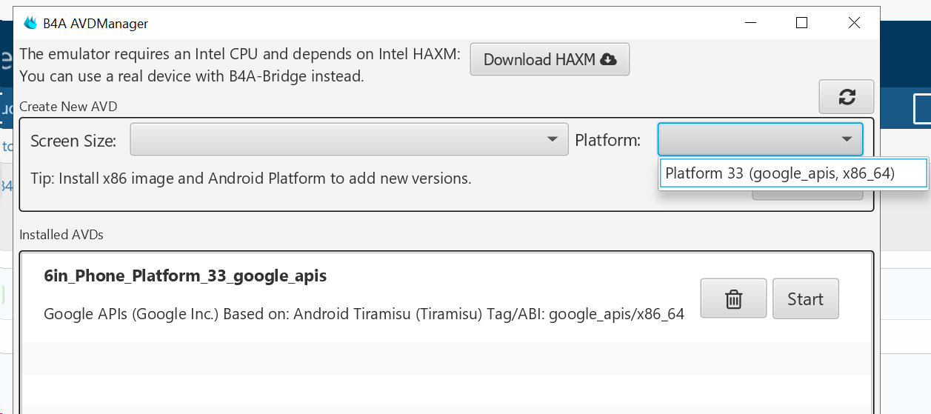931x414 pixels.
Task: Click the B4A flame logo in title bar
Action: (x=30, y=23)
